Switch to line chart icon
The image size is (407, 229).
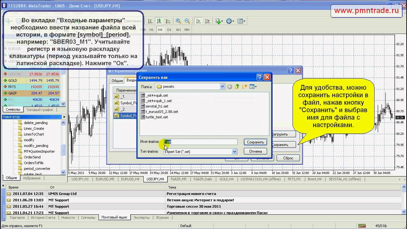tap(168, 21)
